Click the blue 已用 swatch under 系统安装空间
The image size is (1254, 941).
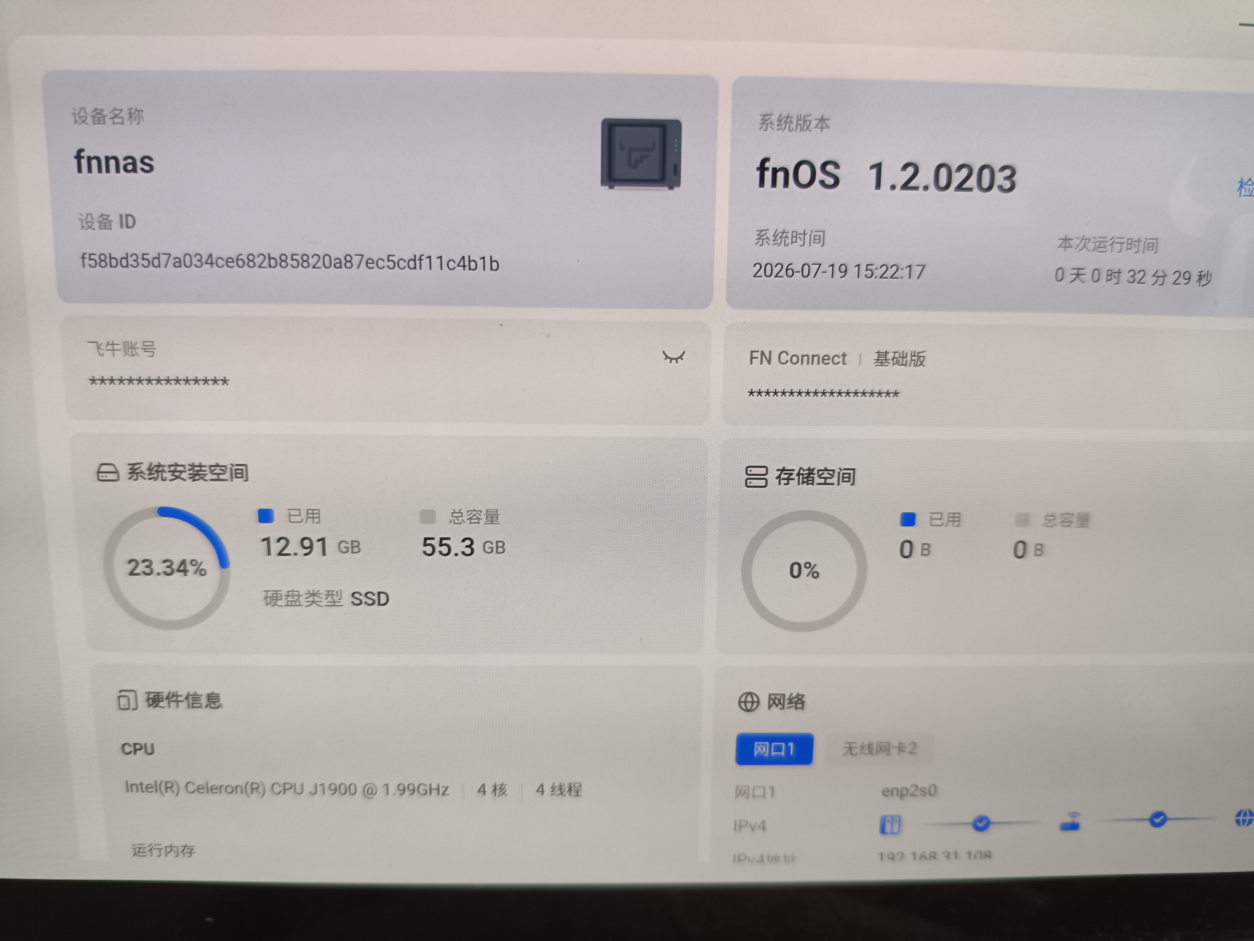coord(265,516)
